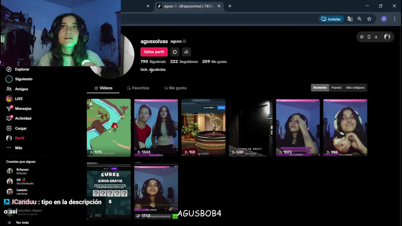Open the video with 1343 views
Viewport: 402px width, 226px height.
[156, 128]
